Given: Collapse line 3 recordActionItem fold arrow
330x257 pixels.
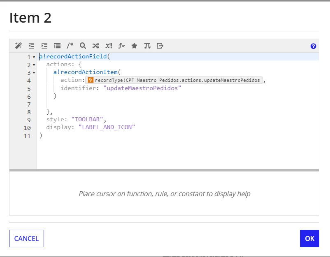Looking at the screenshot, I should [34, 73].
